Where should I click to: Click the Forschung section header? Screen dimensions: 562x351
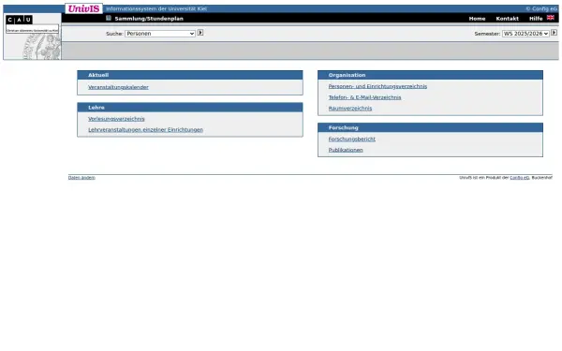pos(430,127)
